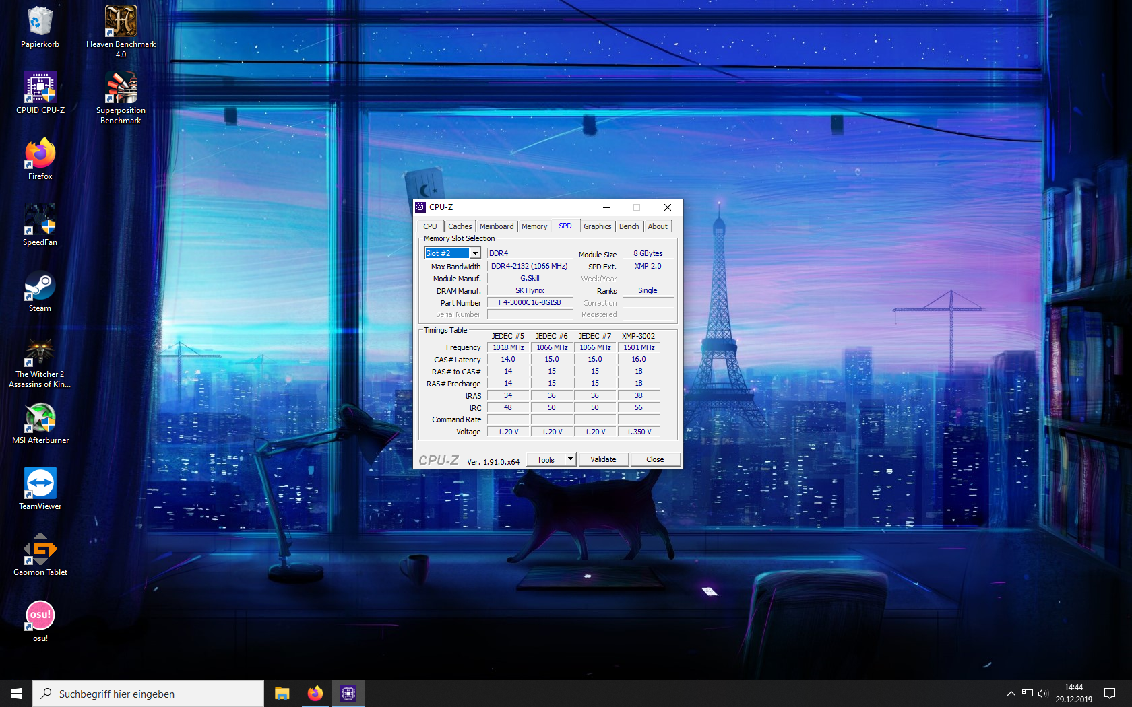Open Firefox from the taskbar
This screenshot has height=707, width=1132.
point(315,694)
